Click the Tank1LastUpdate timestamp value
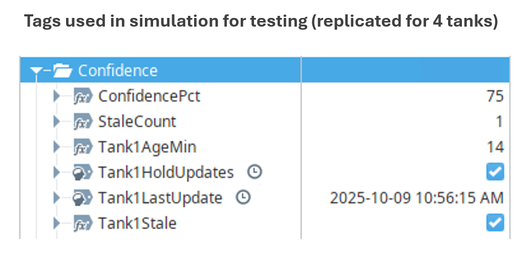529x260 pixels. 416,198
